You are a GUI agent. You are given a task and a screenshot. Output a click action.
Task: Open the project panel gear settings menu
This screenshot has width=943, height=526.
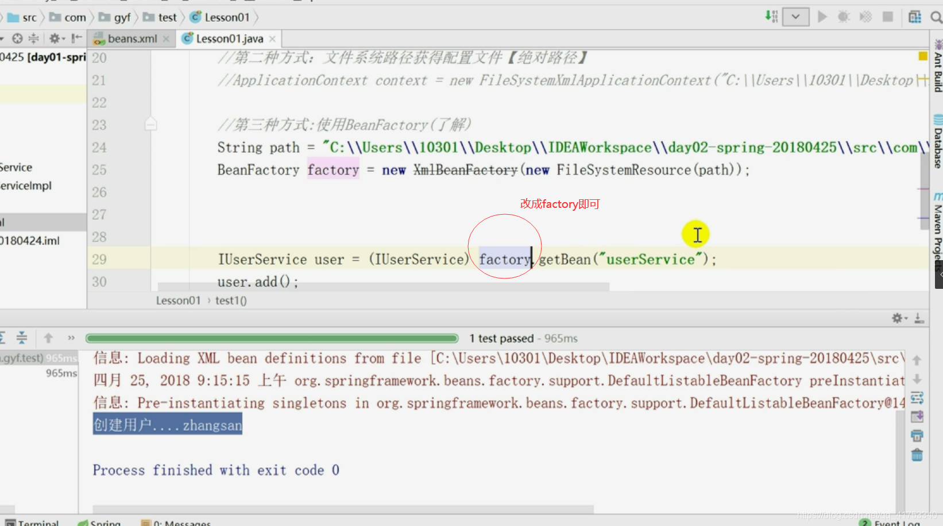[x=56, y=38]
